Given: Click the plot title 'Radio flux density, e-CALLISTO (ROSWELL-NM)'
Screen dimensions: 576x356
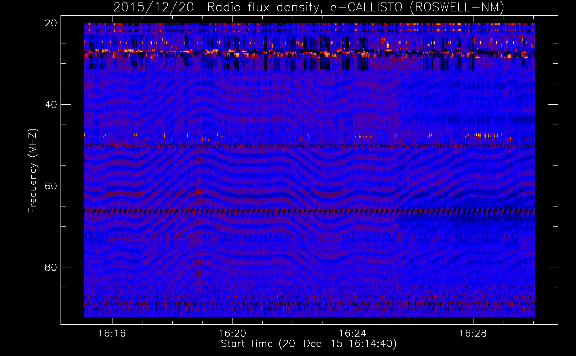Looking at the screenshot, I should coord(356,7).
